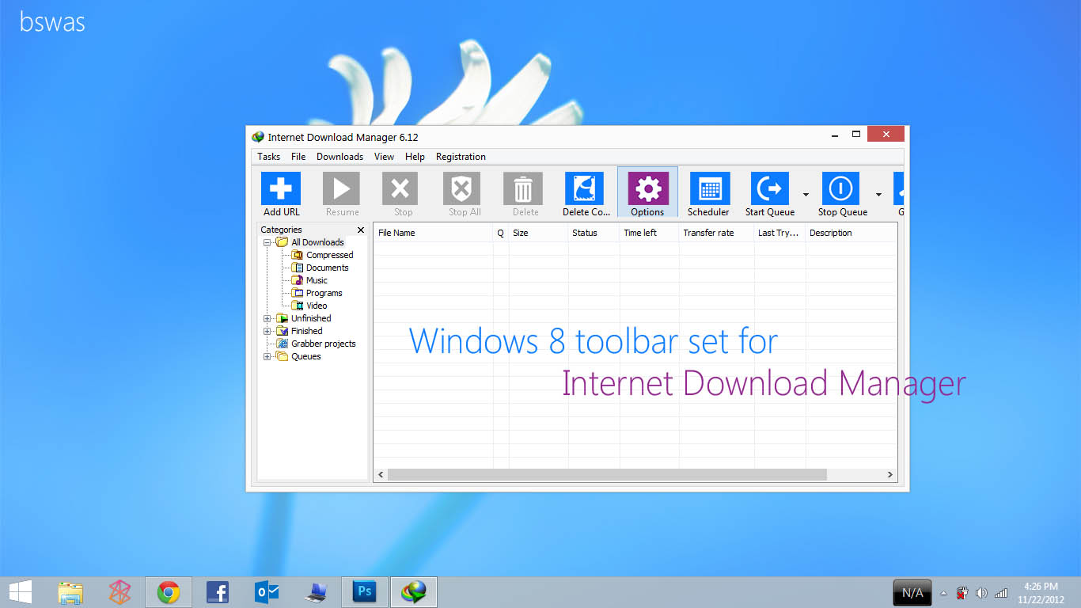Viewport: 1081px width, 608px height.
Task: Open the Options settings icon
Action: [647, 190]
